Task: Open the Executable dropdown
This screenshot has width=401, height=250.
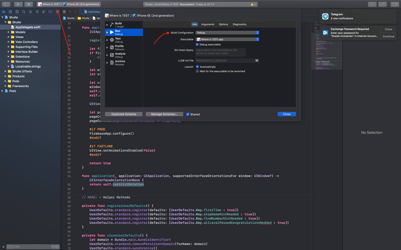Action: (x=227, y=39)
